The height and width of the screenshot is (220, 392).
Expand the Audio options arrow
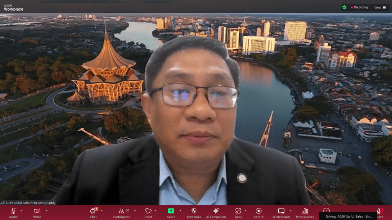(x=21, y=211)
